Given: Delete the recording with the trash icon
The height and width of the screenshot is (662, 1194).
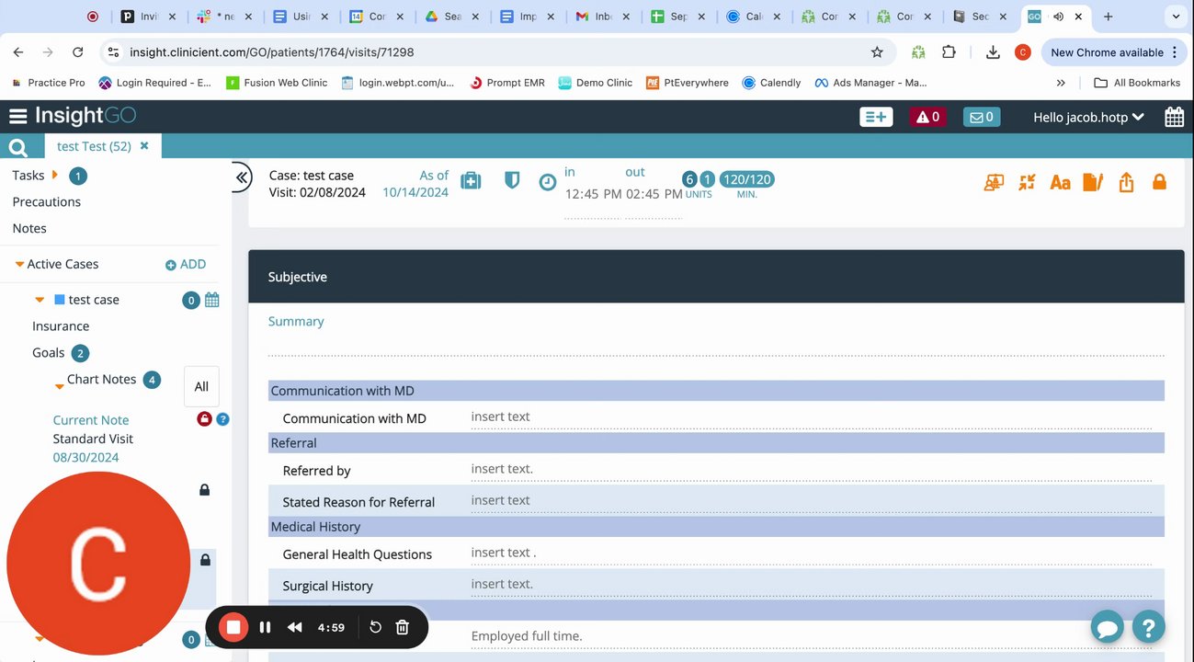Looking at the screenshot, I should point(402,627).
